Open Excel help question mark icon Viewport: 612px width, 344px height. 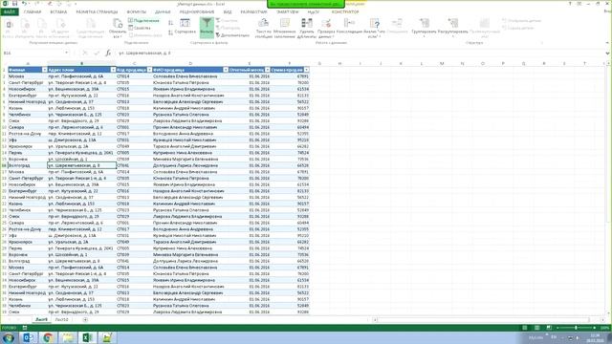pos(570,4)
